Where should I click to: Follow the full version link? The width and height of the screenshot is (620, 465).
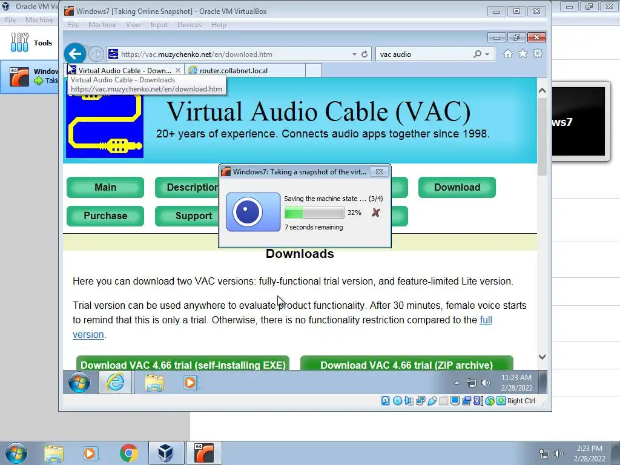[486, 320]
